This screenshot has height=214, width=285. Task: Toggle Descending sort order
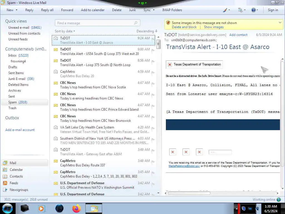click(147, 31)
